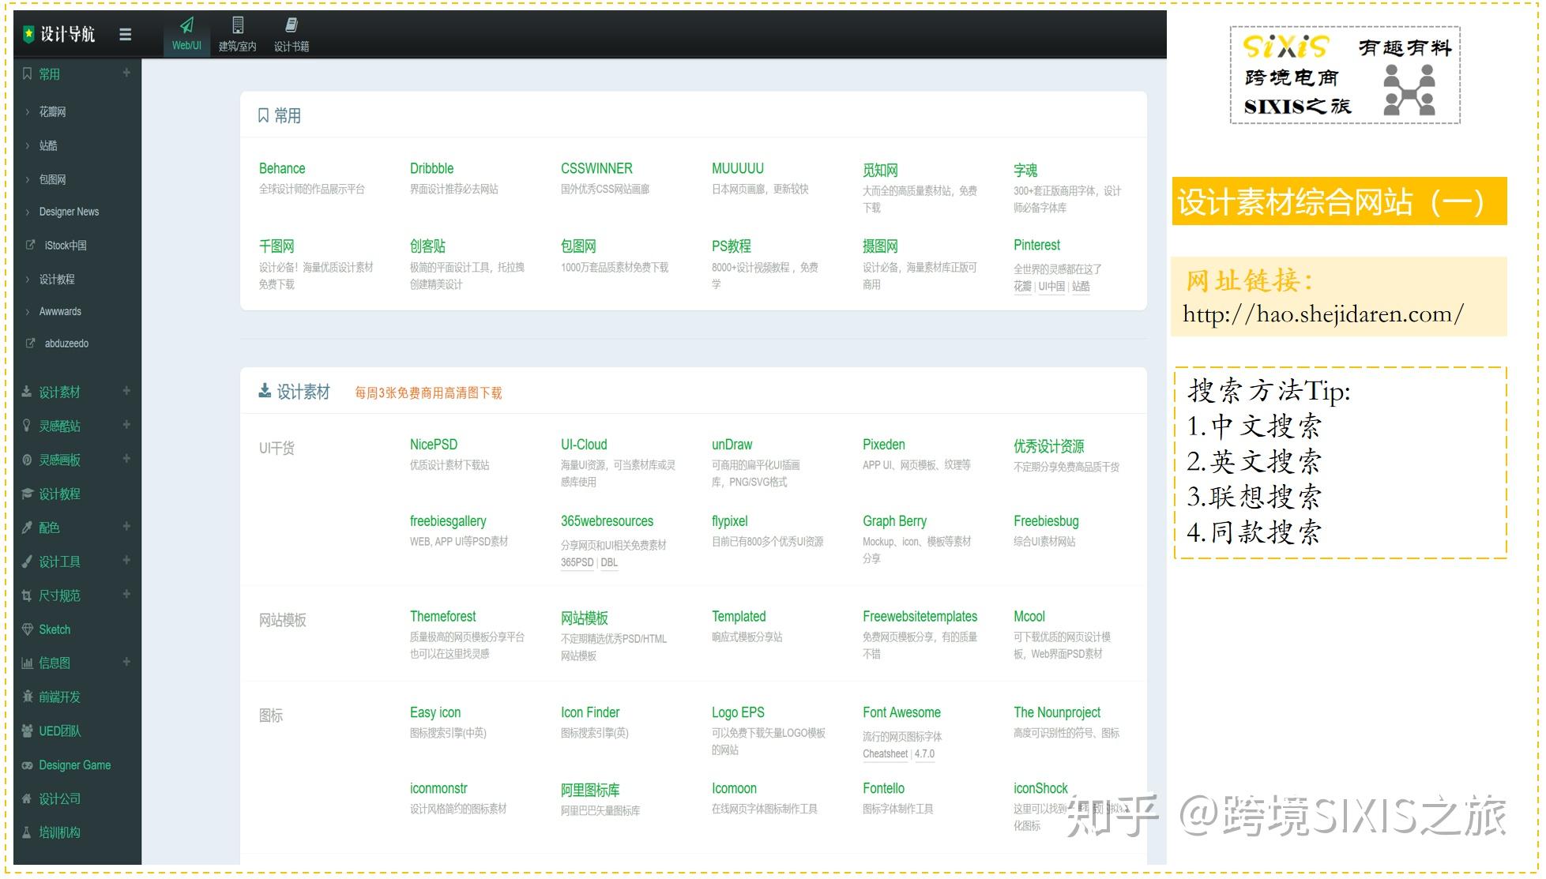Screen dimensions: 1546x879
Task: Expand 设计素材 sidebar section with plus
Action: (126, 391)
